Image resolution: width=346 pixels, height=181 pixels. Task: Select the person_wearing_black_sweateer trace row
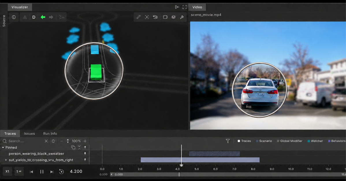point(36,154)
